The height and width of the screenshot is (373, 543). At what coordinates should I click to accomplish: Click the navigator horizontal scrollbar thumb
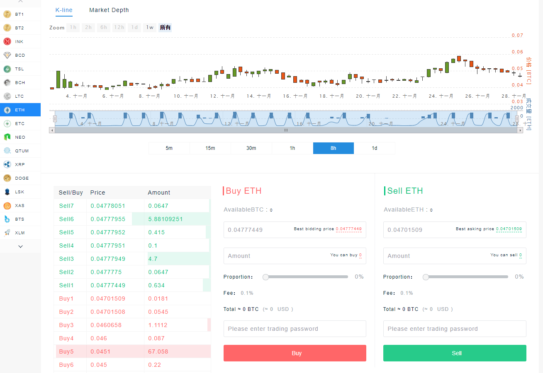(286, 130)
